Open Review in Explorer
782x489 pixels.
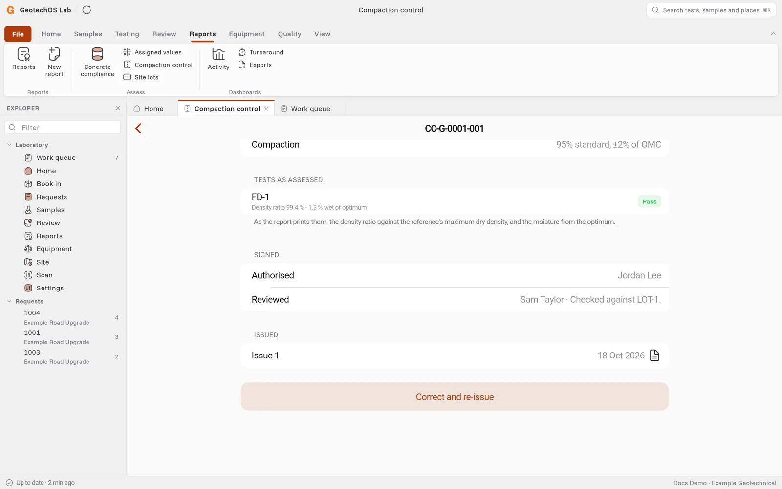point(64,223)
